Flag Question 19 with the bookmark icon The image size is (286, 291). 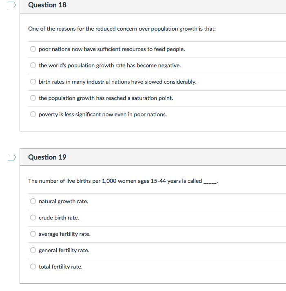tap(11, 157)
